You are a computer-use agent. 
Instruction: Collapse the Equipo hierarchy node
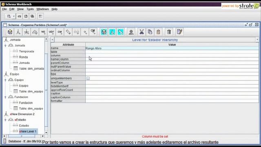coord(5,80)
